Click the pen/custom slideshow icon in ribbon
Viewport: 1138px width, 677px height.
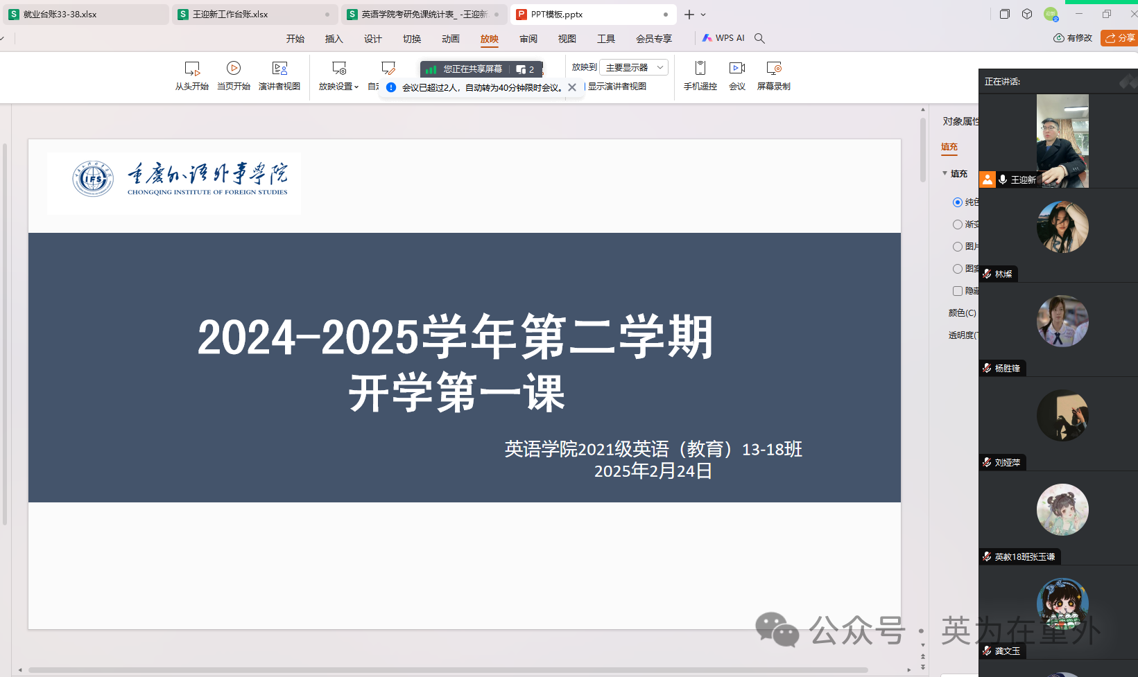[388, 68]
